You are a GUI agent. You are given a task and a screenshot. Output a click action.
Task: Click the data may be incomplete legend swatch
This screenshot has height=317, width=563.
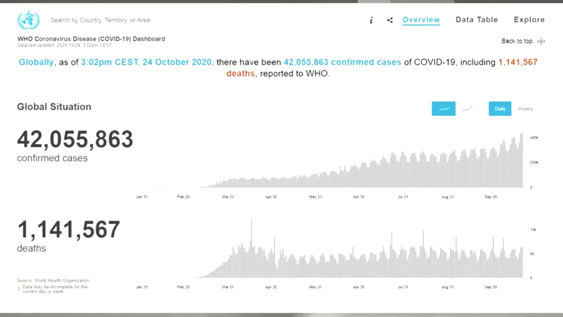19,289
